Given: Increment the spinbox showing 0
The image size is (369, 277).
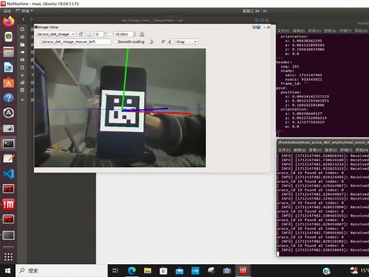Looking at the screenshot, I should (x=105, y=33).
